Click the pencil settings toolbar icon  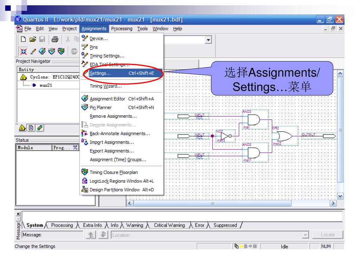pyautogui.click(x=33, y=51)
